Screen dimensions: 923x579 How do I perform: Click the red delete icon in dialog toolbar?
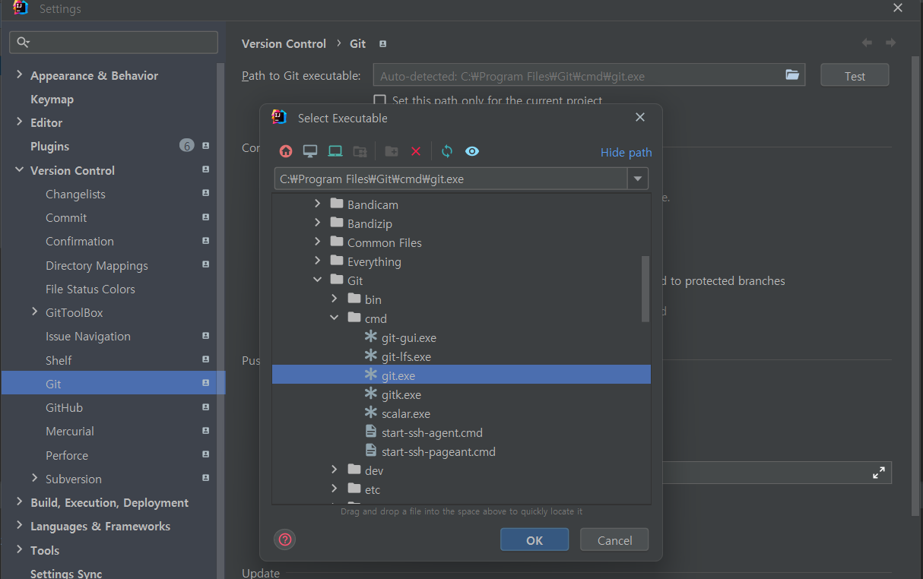[416, 151]
